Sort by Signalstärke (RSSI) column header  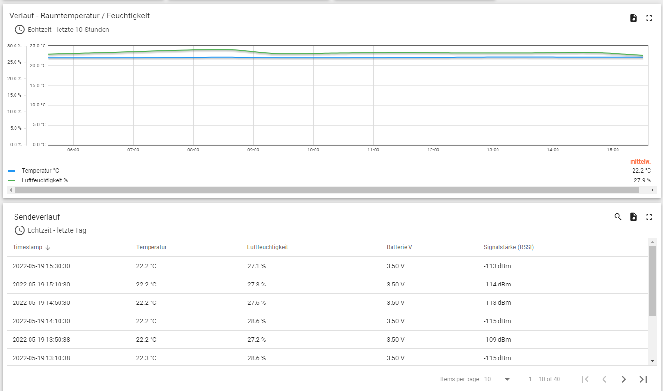pos(508,247)
